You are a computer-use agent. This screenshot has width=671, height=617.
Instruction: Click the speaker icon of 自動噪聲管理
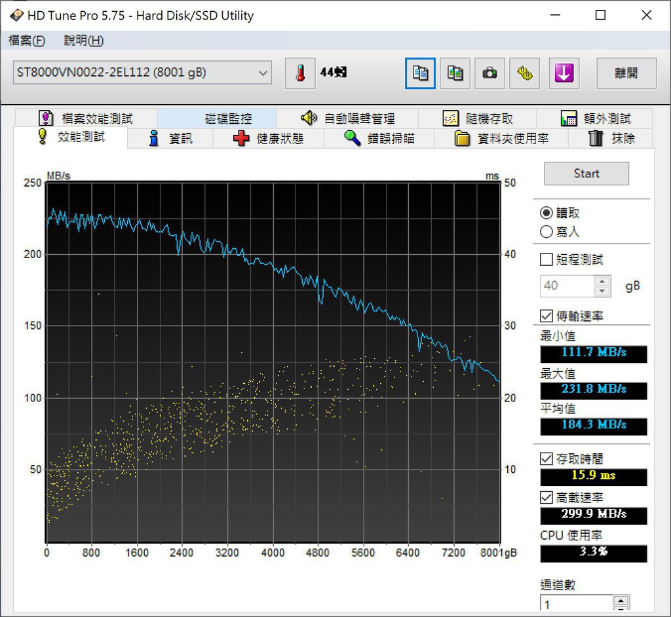pyautogui.click(x=309, y=117)
